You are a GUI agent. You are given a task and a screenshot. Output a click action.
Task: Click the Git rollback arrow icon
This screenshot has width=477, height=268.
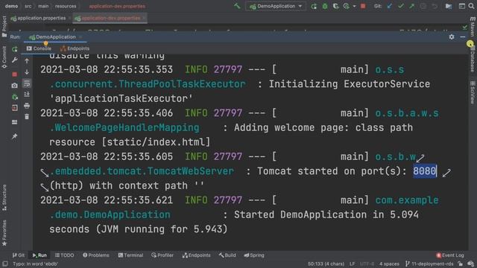click(x=435, y=6)
